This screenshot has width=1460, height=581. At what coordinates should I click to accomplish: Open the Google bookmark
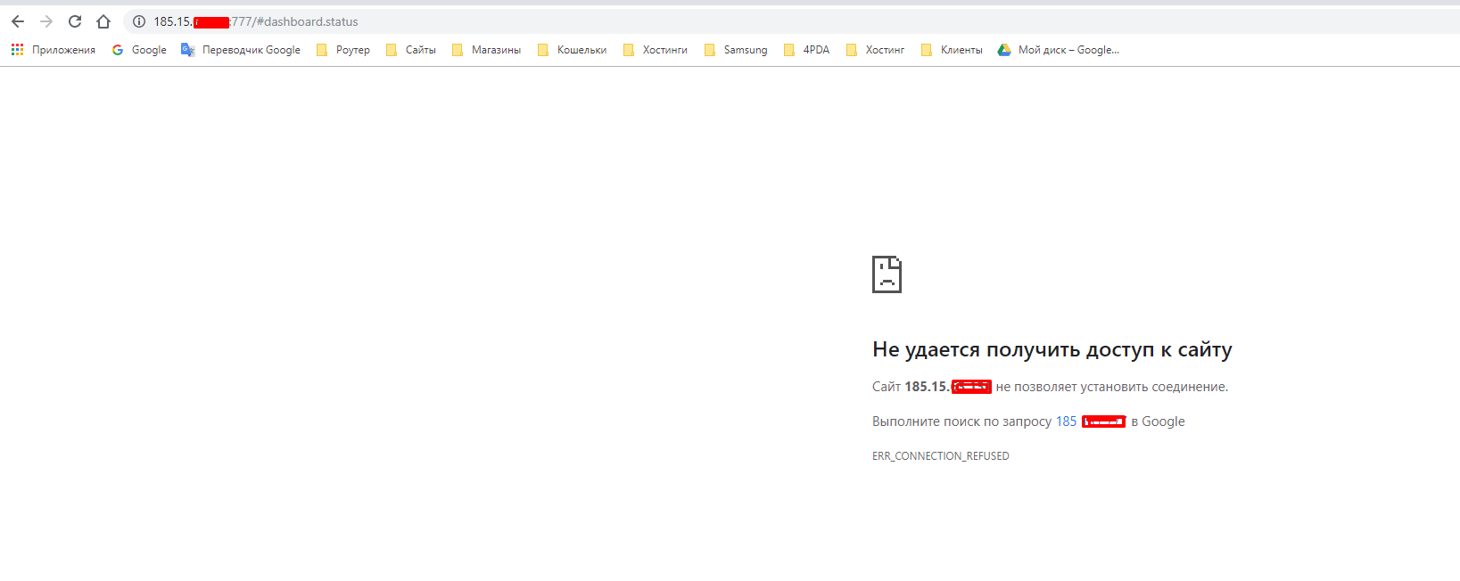click(139, 50)
